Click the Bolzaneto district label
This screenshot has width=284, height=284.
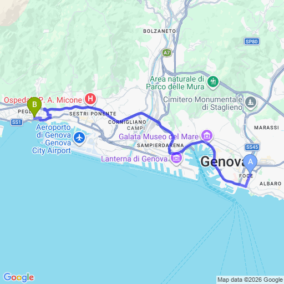click(160, 31)
